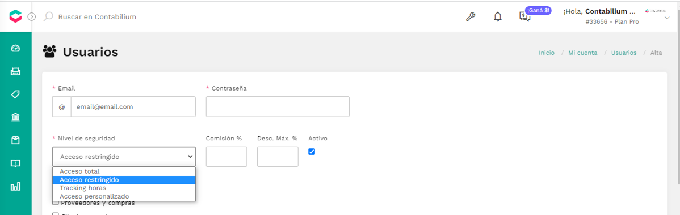Click the Email input field

[x=133, y=106]
